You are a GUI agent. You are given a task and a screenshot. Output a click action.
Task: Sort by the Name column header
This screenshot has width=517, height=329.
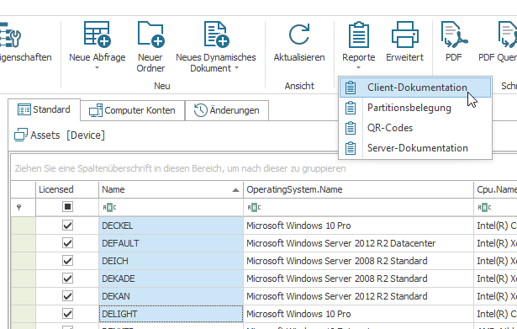coord(171,189)
